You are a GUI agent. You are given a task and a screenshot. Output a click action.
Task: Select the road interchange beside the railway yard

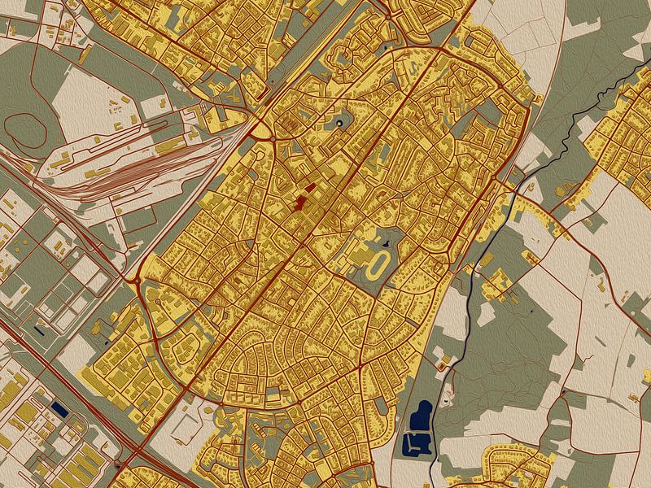(259, 131)
